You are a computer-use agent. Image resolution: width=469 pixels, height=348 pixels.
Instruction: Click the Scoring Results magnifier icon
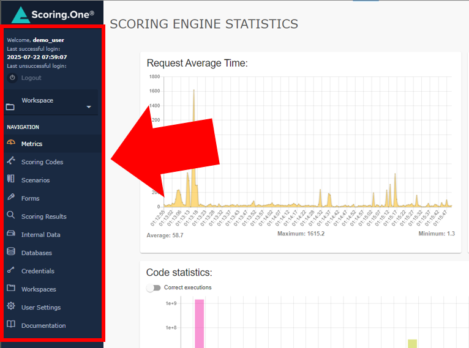[x=10, y=215]
